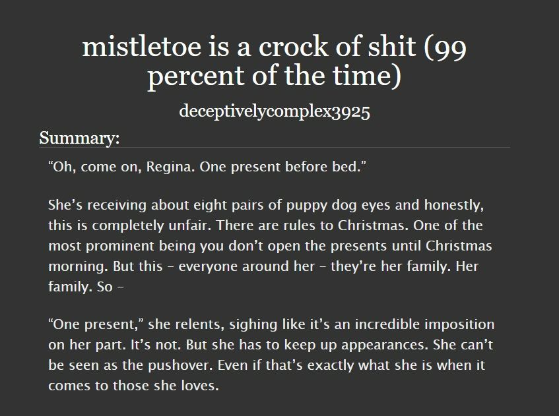Click the work title "mistletoe is a crock"

click(x=205, y=46)
